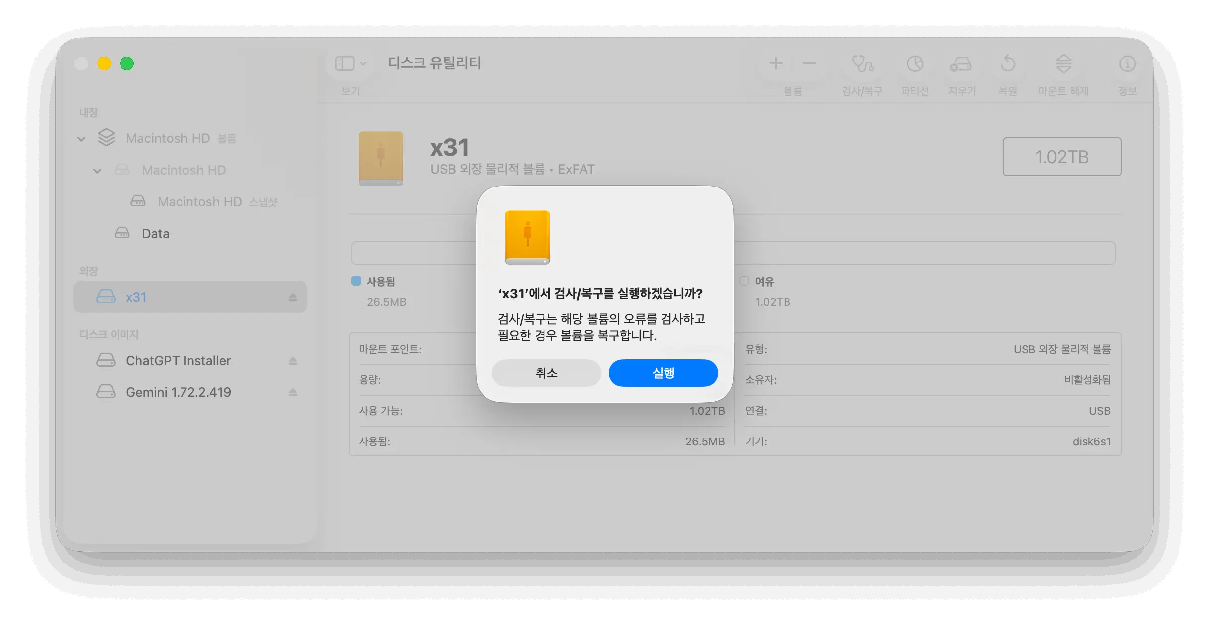Click the 검사/복구 stethoscope icon
Viewport: 1209px width, 625px height.
tap(862, 63)
